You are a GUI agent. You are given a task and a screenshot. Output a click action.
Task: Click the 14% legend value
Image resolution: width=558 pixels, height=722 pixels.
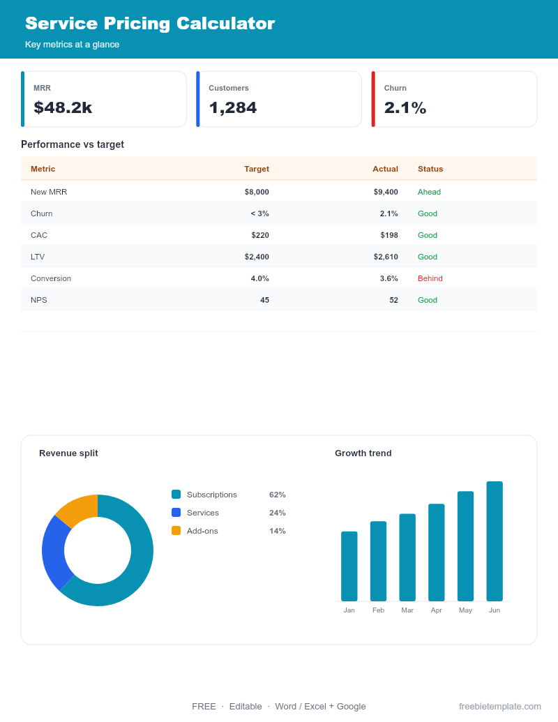277,531
